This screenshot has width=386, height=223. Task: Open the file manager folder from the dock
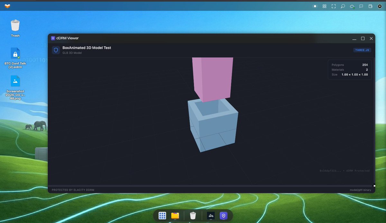175,215
